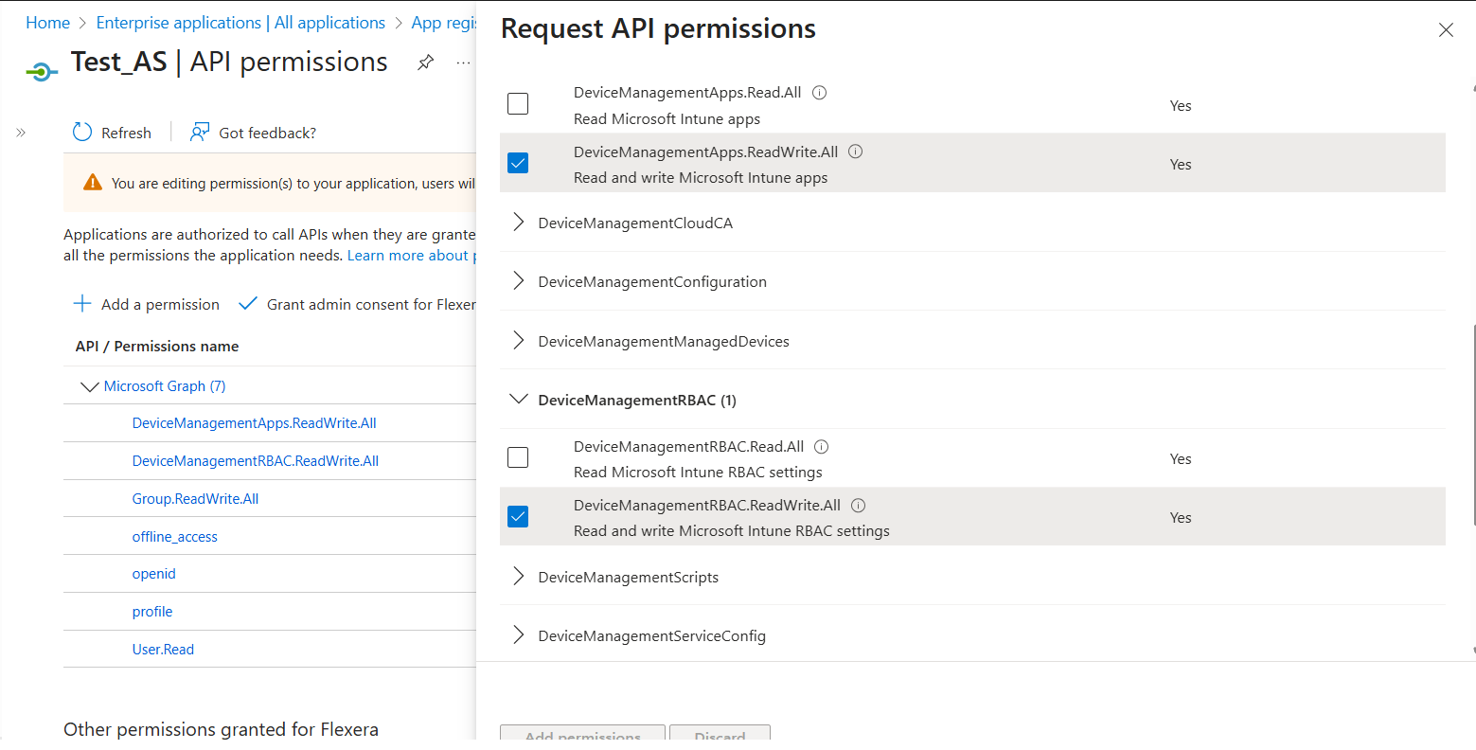Click the Read Microsoft Intune apps description
Image resolution: width=1476 pixels, height=750 pixels.
[x=667, y=119]
